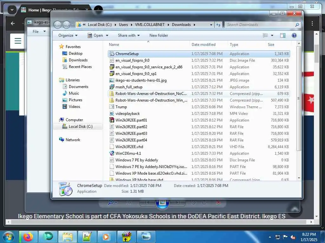Select the videoplayback MP4 file
Screen dimensions: 325x243
pos(199,114)
